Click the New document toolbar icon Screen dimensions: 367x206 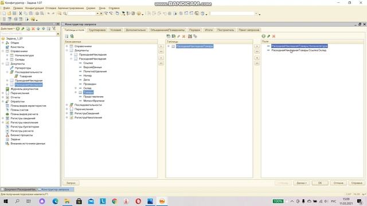pos(4,14)
